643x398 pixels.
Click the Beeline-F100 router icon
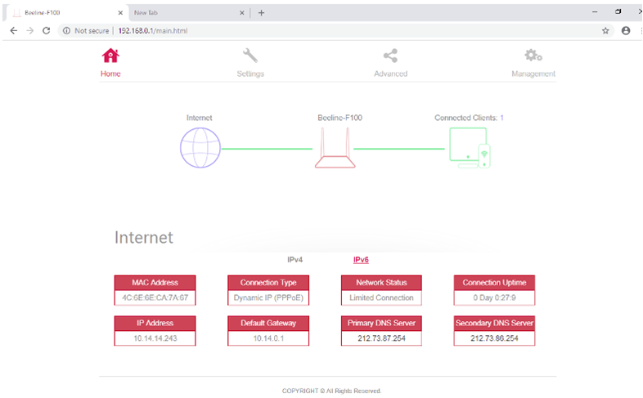click(x=335, y=151)
